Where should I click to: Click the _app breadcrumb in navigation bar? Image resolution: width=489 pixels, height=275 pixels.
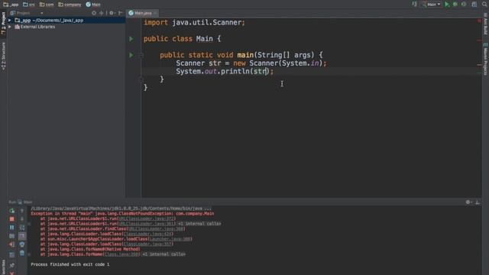pos(11,5)
